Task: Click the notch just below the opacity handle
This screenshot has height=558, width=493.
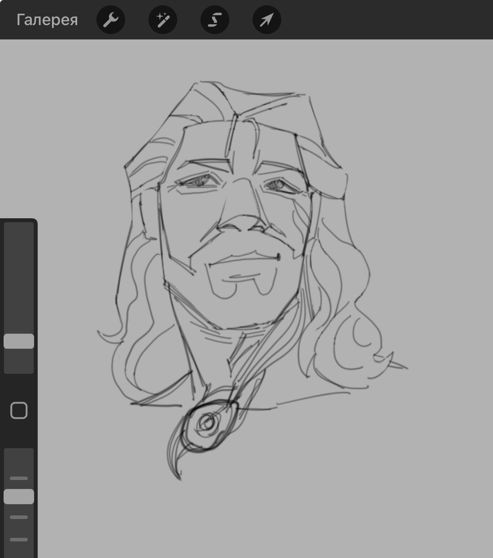Action: (x=19, y=517)
